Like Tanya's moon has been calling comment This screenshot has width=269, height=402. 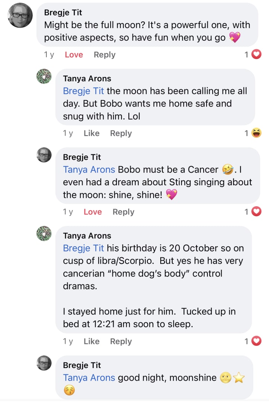pos(92,133)
